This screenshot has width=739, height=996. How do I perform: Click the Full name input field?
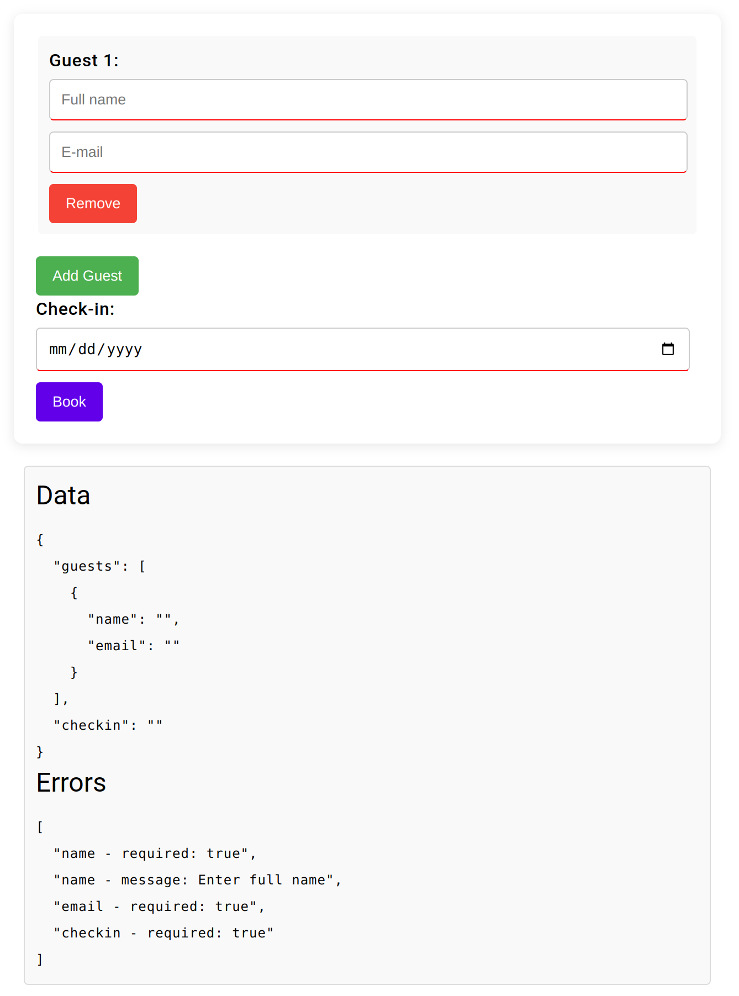tap(368, 100)
